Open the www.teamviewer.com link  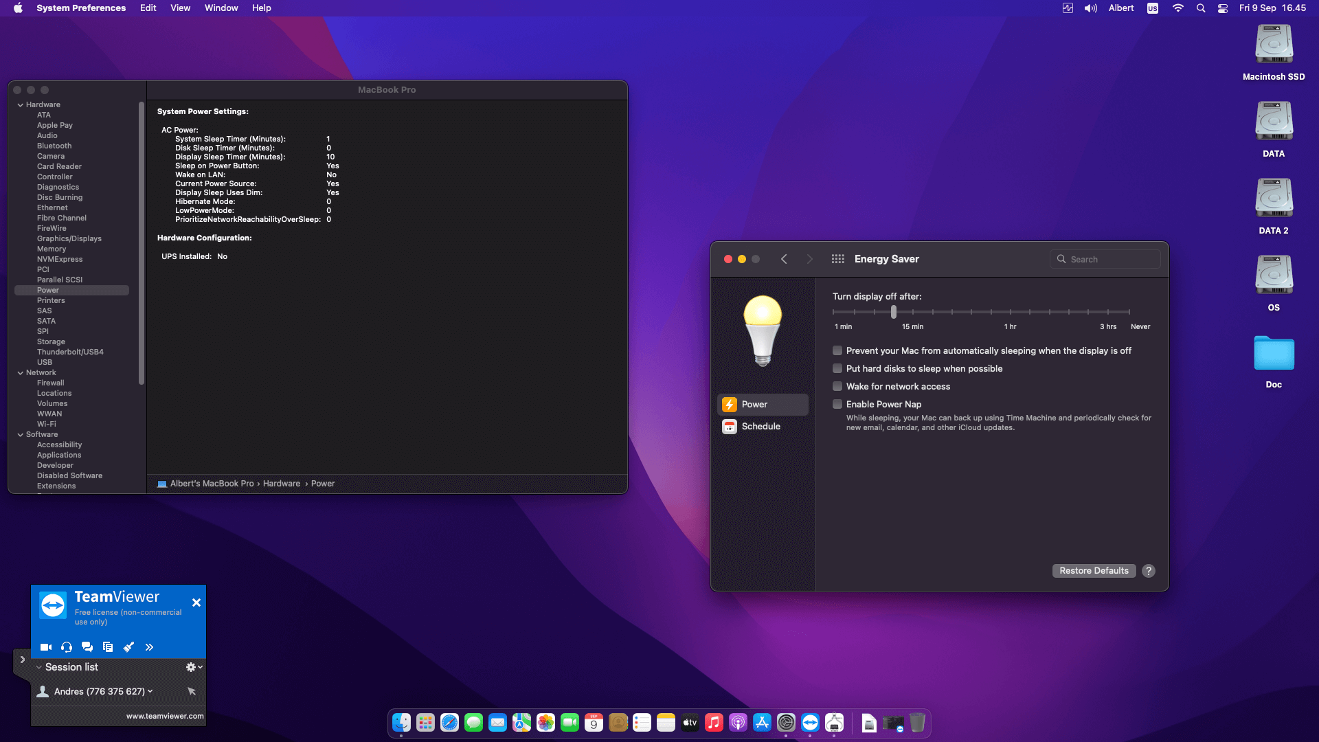click(x=165, y=716)
